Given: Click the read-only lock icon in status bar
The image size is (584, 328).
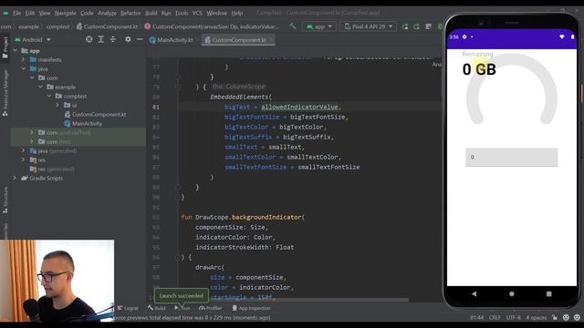Looking at the screenshot, I should [555, 318].
